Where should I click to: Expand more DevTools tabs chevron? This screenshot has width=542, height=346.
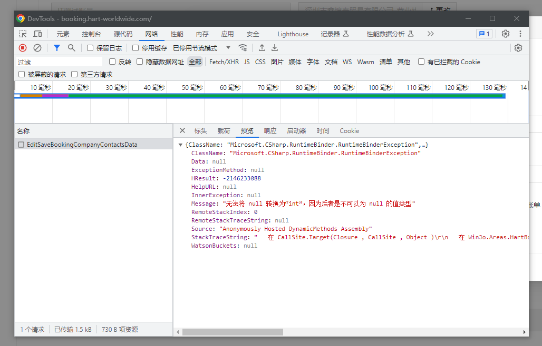[x=431, y=34]
